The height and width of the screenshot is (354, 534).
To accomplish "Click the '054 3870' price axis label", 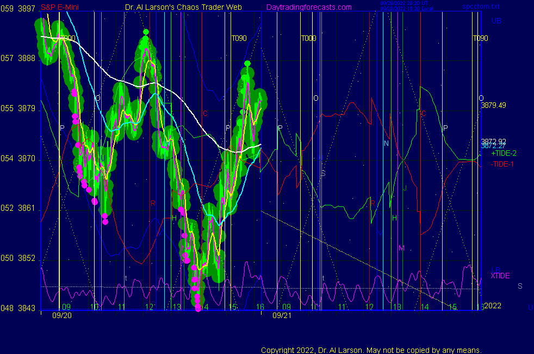I will coord(18,158).
